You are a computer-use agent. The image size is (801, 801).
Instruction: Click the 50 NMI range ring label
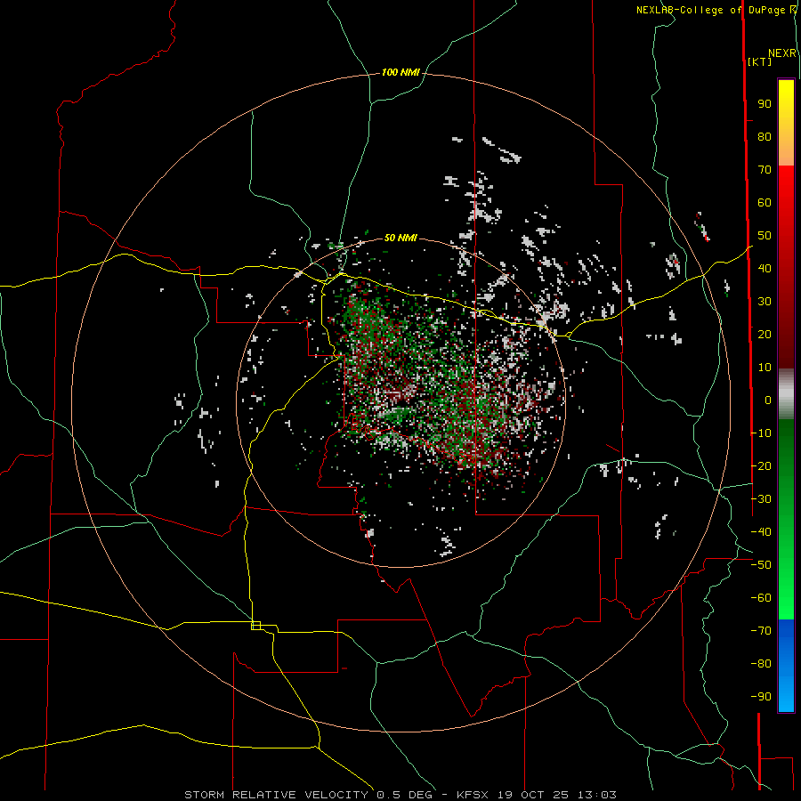click(400, 238)
